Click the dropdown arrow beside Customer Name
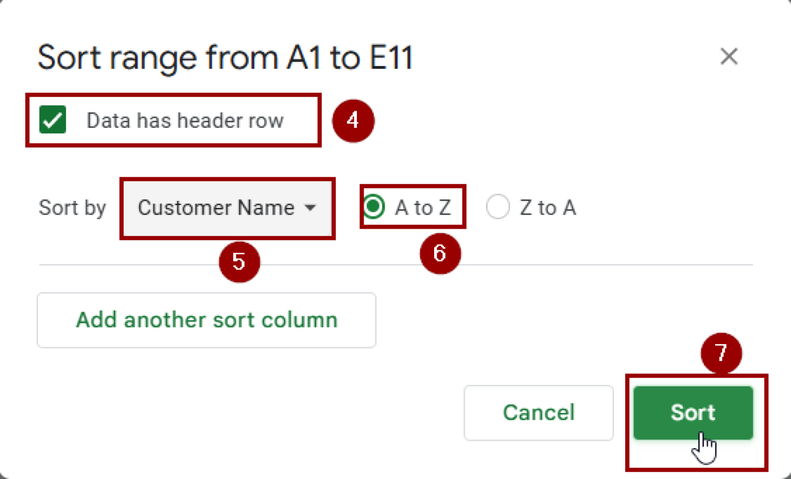 pyautogui.click(x=311, y=208)
